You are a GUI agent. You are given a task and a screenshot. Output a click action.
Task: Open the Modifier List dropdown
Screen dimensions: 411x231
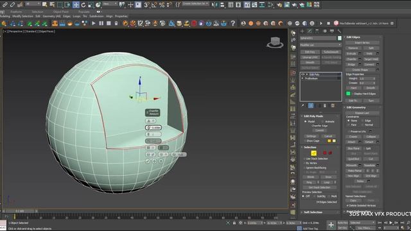[x=320, y=45]
